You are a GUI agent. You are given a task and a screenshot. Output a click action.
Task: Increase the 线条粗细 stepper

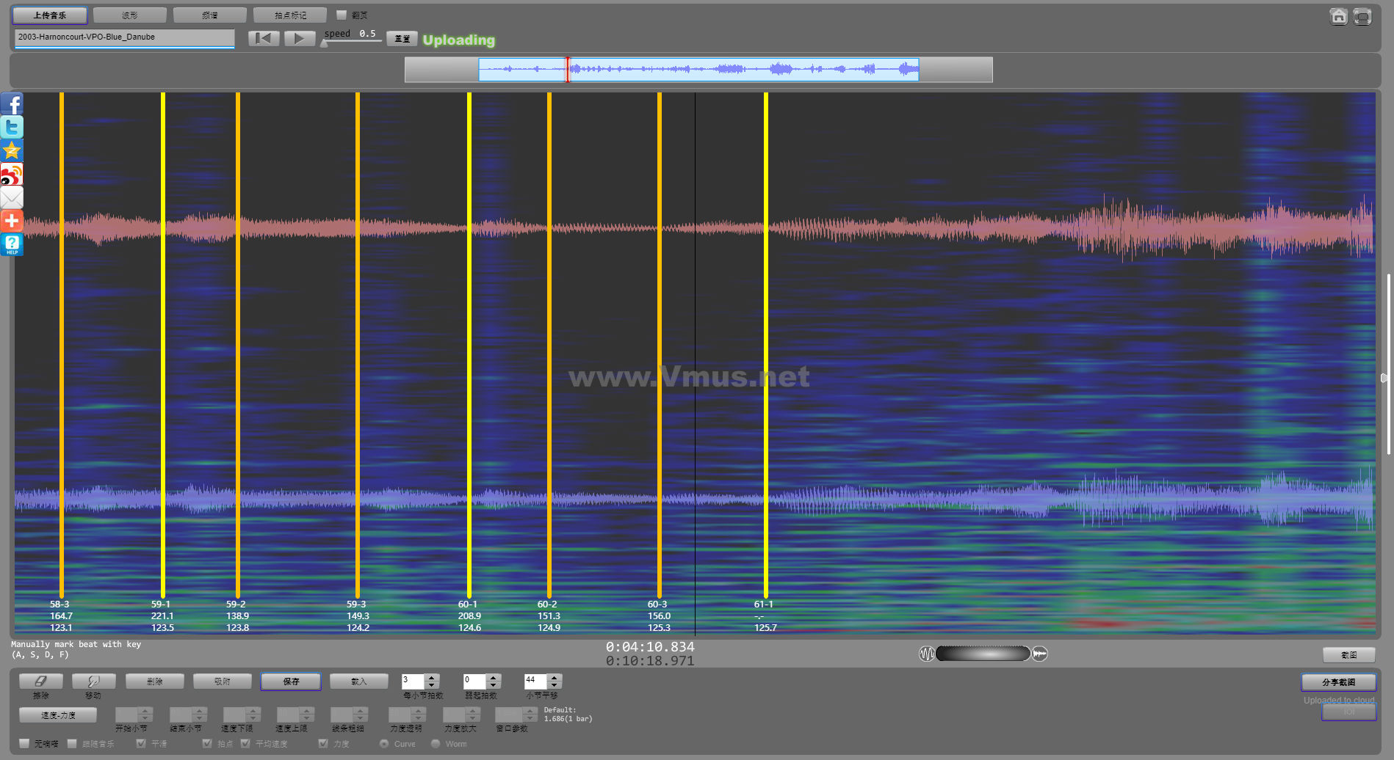[x=360, y=711]
